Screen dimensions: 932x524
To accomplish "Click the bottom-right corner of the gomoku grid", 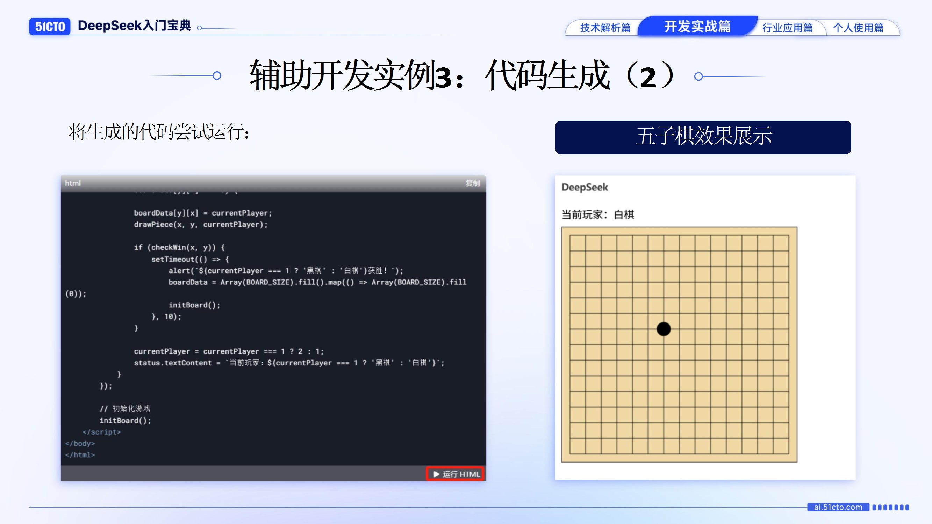I will point(789,453).
